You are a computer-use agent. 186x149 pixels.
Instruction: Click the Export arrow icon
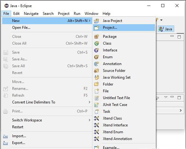pos(5,143)
